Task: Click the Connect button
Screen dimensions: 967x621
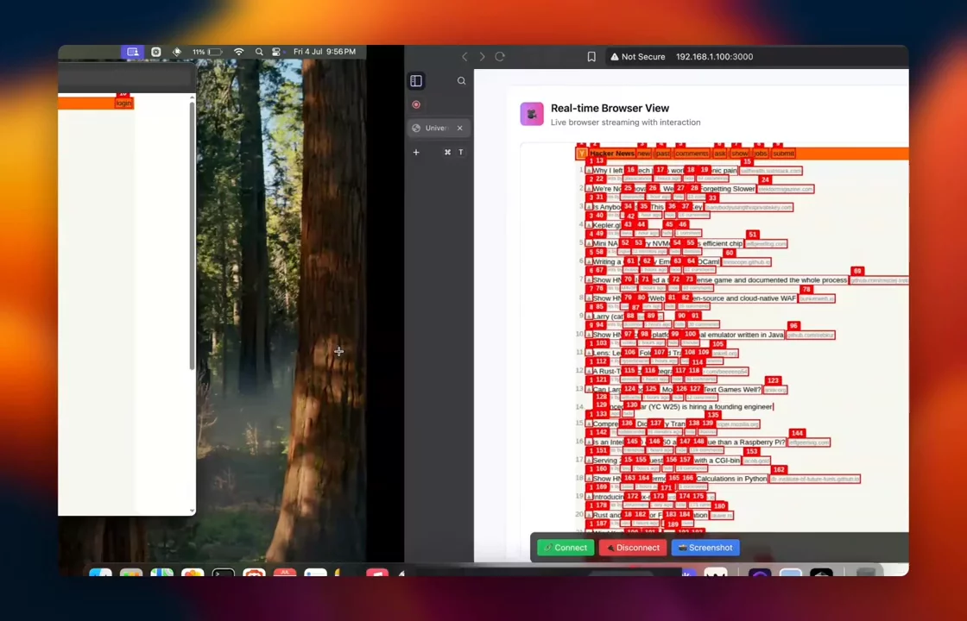Action: pos(566,548)
